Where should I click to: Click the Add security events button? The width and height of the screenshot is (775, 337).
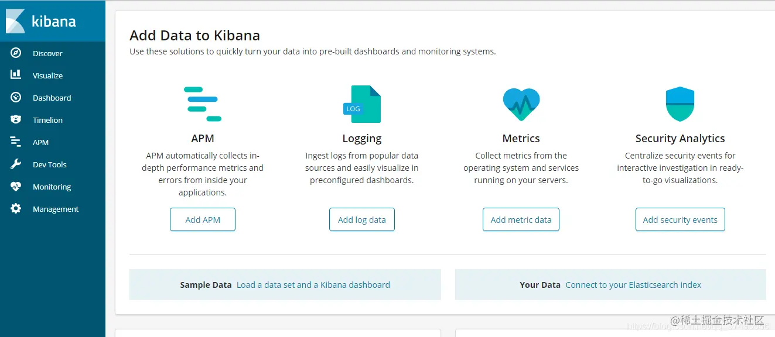tap(680, 220)
